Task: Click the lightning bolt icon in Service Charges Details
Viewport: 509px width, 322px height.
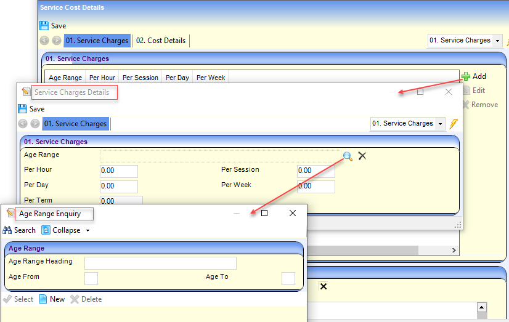Action: (x=454, y=124)
